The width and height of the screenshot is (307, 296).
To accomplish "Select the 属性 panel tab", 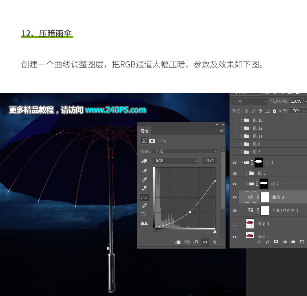I will pyautogui.click(x=144, y=131).
